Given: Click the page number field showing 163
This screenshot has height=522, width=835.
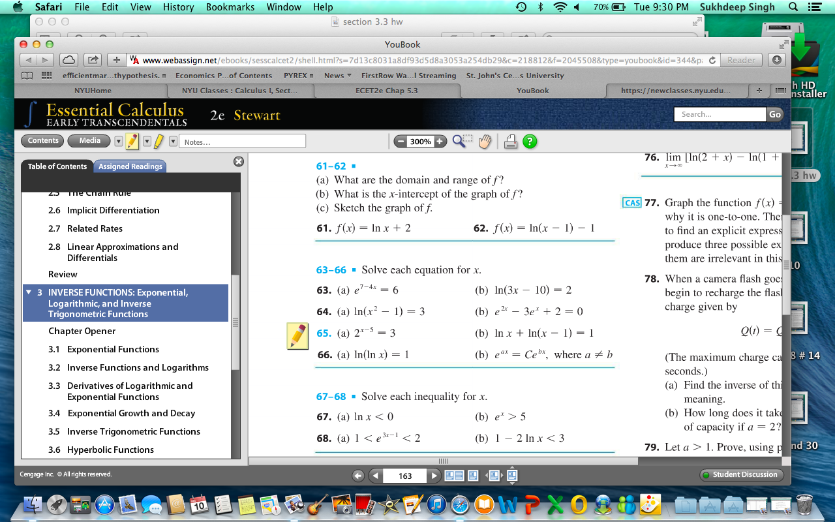Looking at the screenshot, I should [x=405, y=476].
